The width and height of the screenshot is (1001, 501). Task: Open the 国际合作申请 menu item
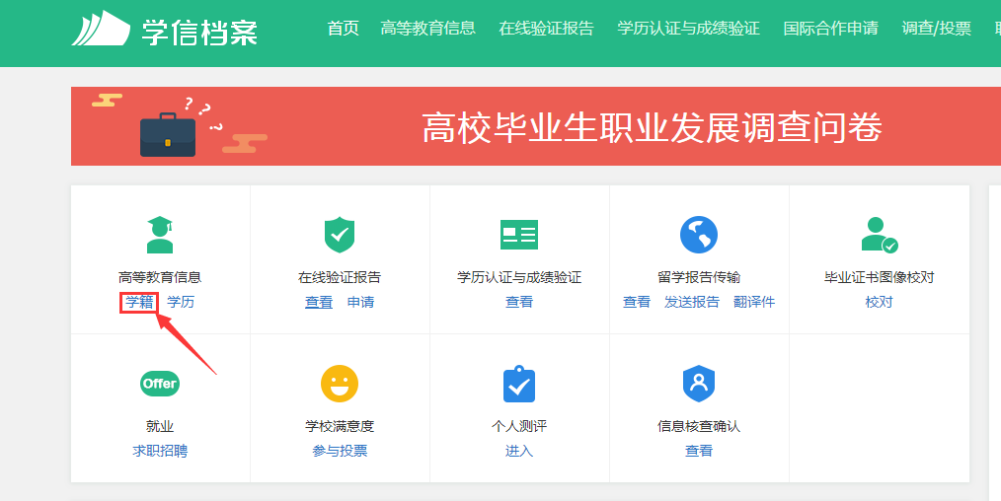point(830,29)
